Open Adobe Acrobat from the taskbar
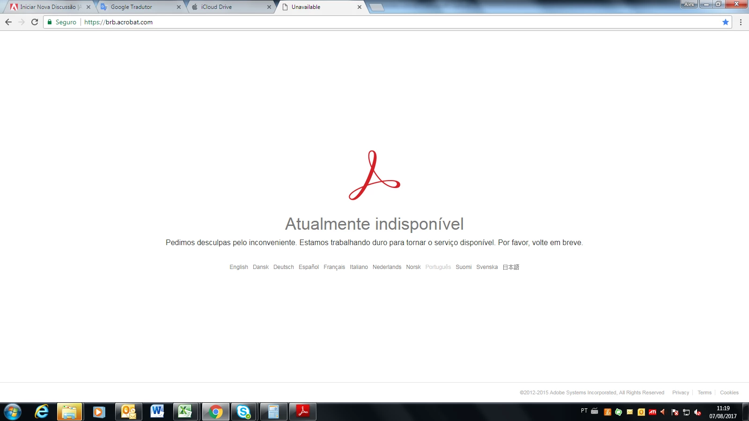This screenshot has width=749, height=421. (x=303, y=412)
